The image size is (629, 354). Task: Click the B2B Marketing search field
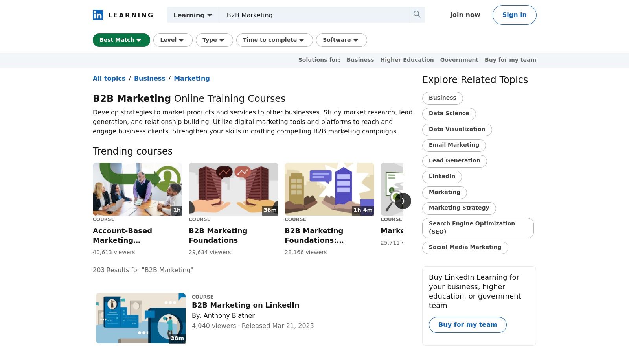[314, 15]
